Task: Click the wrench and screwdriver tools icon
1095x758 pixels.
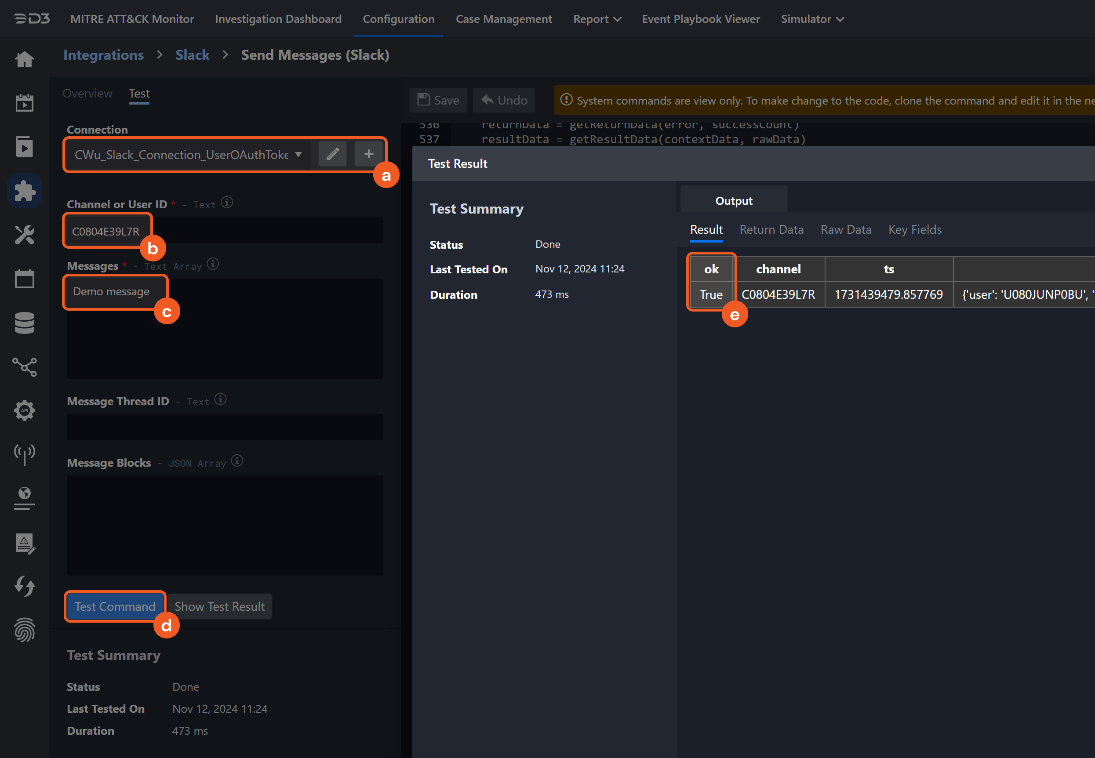Action: 24,235
